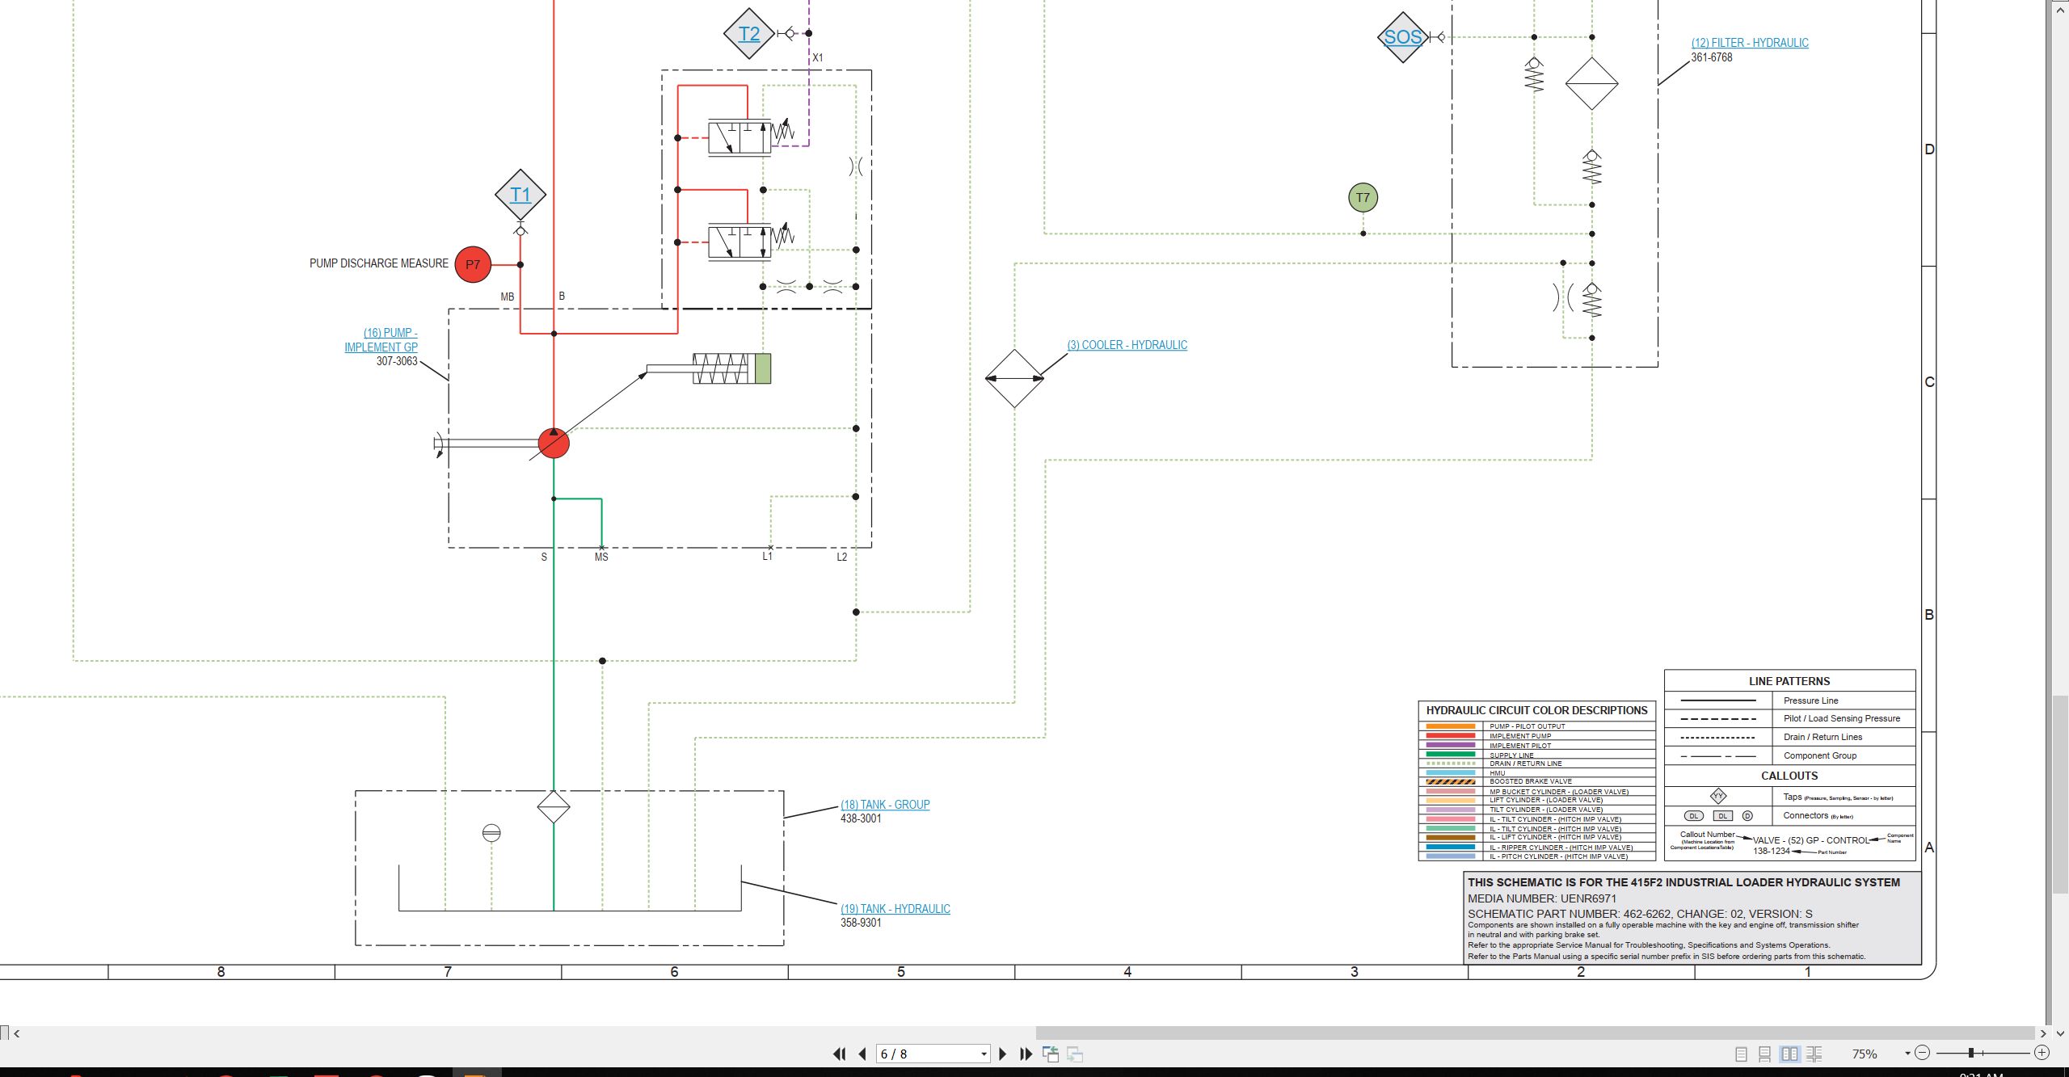Open the (18) TANK - GROUP link
The height and width of the screenshot is (1077, 2069).
885,805
